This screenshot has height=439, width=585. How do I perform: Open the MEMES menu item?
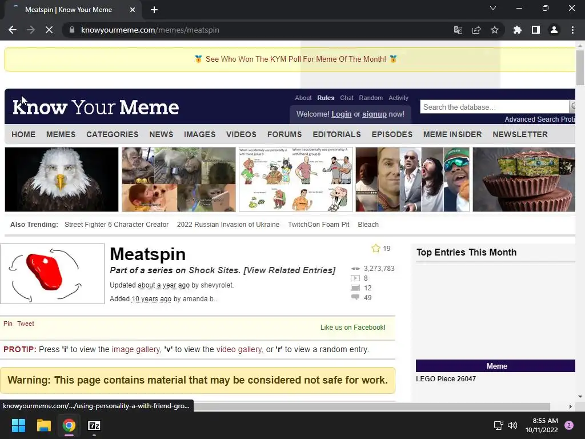(61, 134)
